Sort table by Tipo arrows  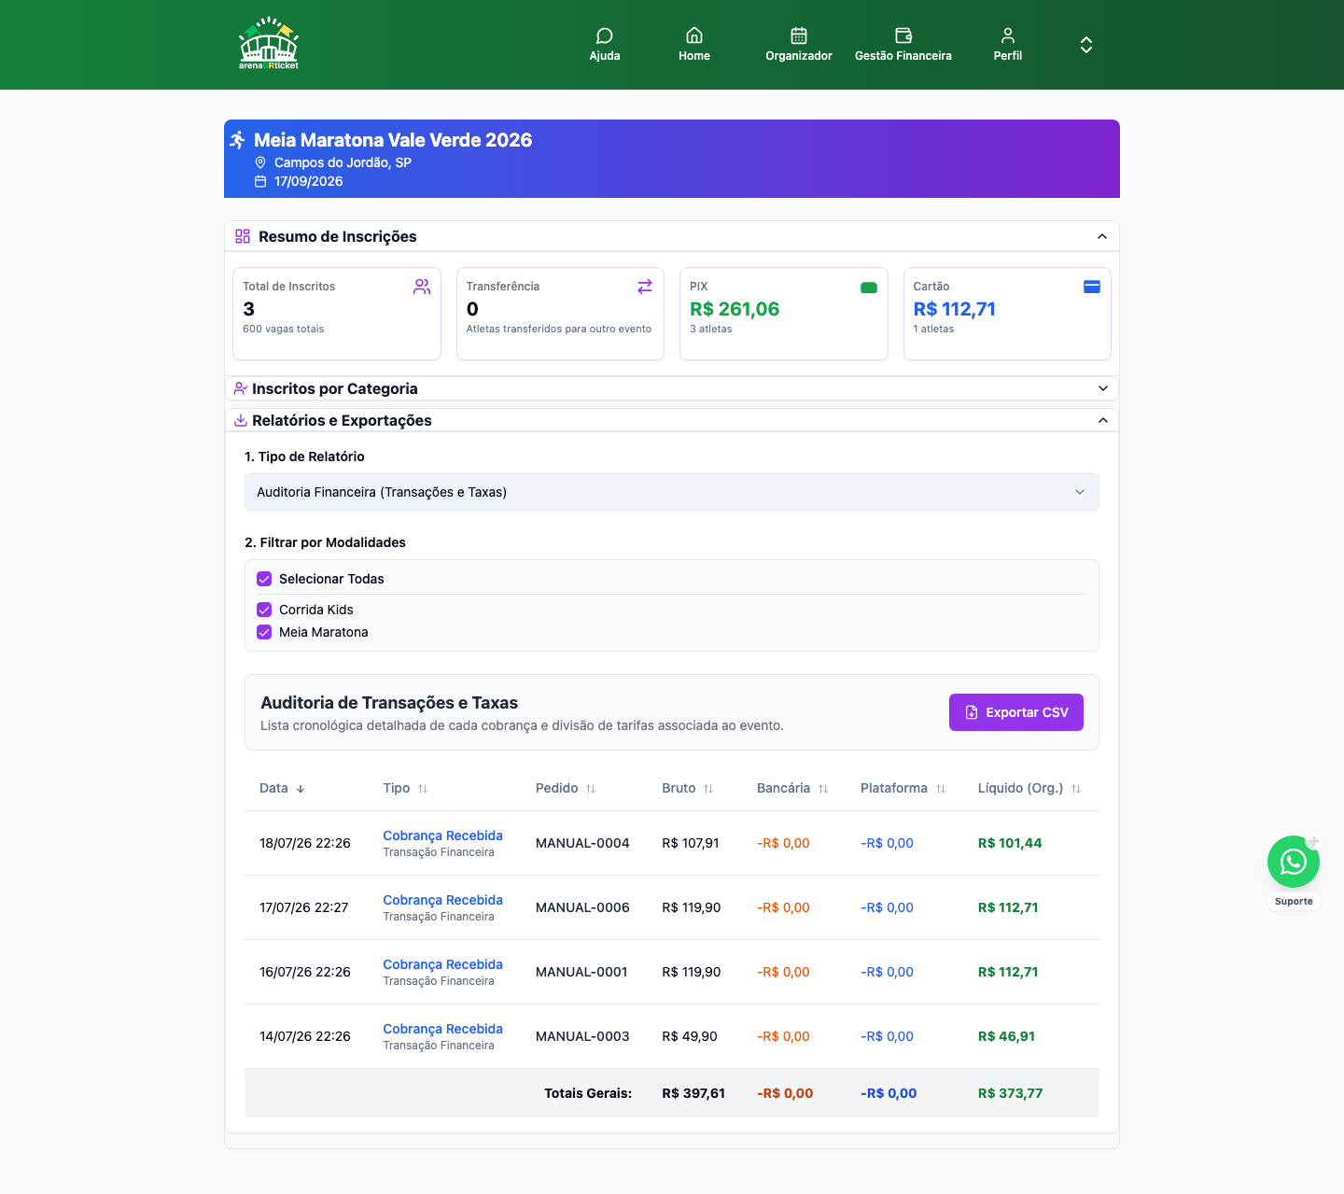[423, 789]
